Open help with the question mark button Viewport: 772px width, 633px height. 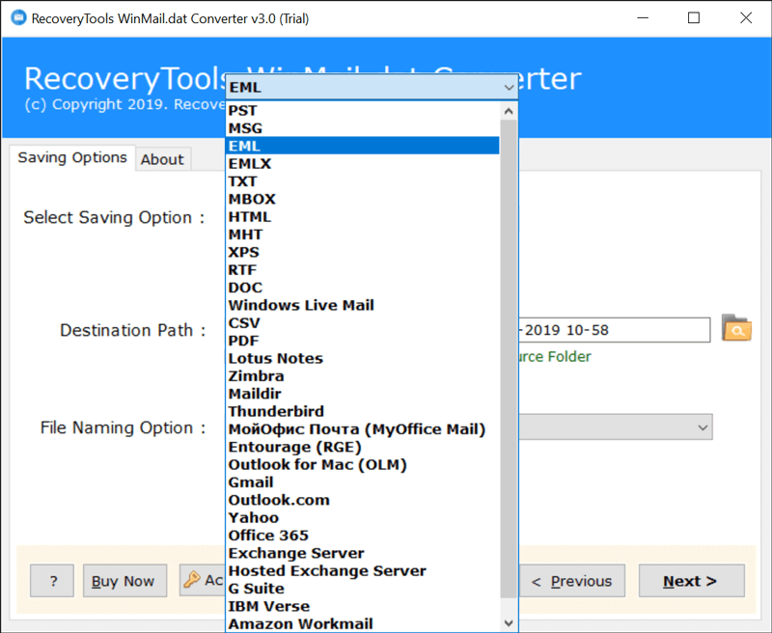coord(52,581)
